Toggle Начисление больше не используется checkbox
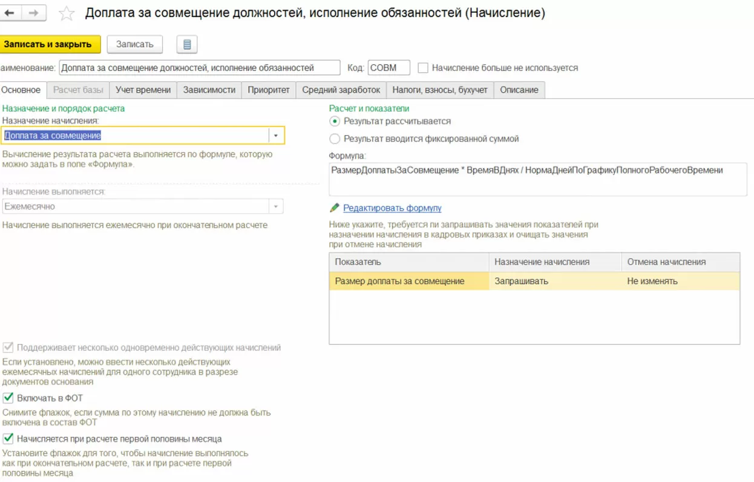This screenshot has width=754, height=482. 423,68
